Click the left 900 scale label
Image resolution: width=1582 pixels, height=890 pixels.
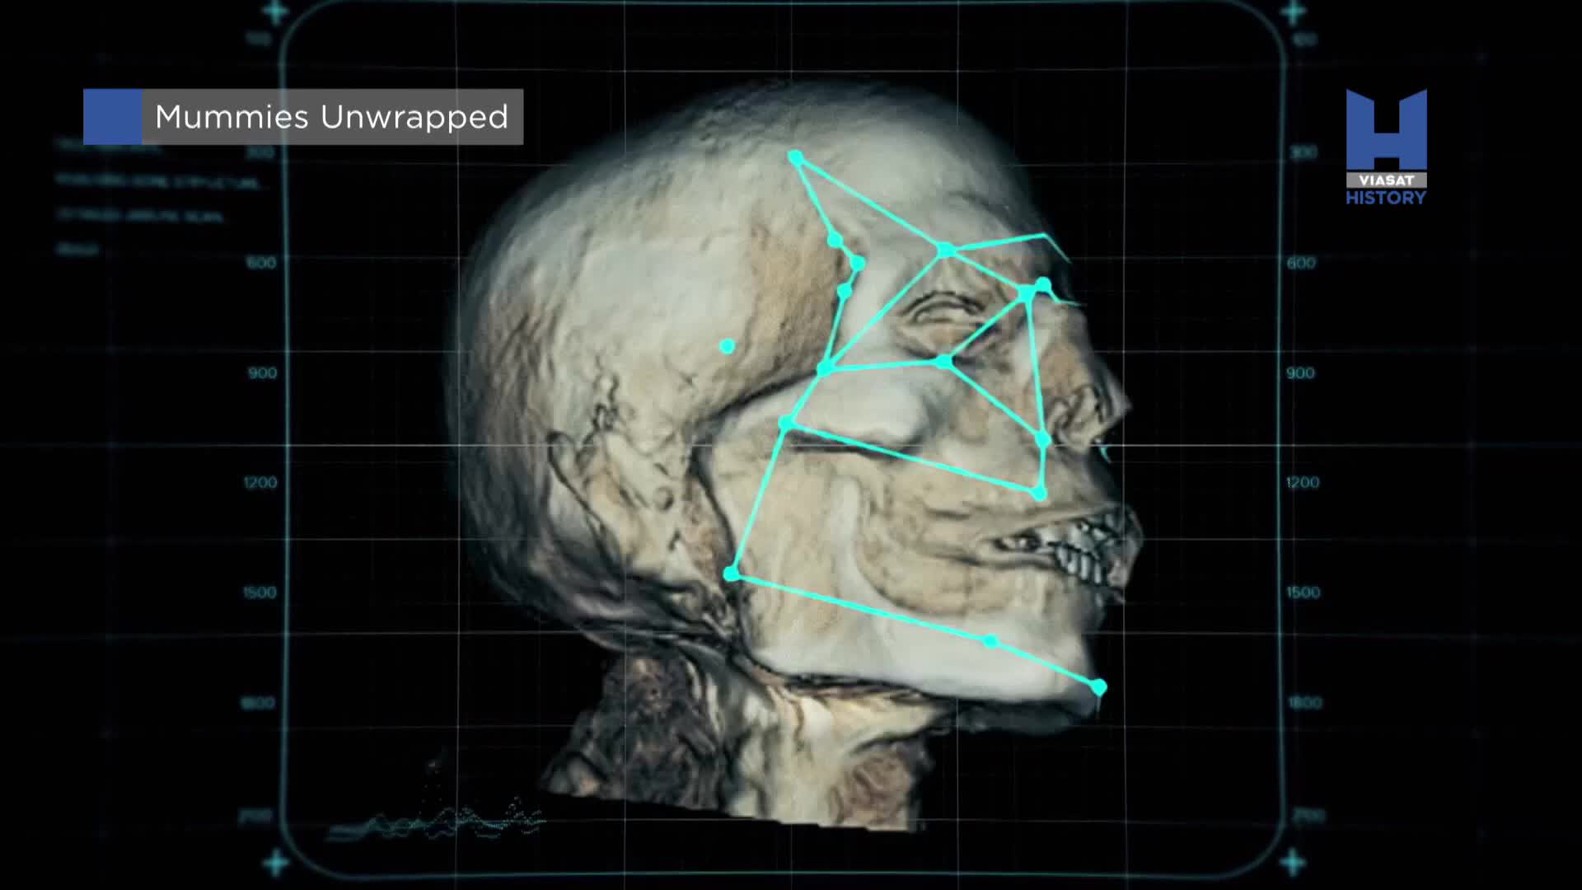262,373
